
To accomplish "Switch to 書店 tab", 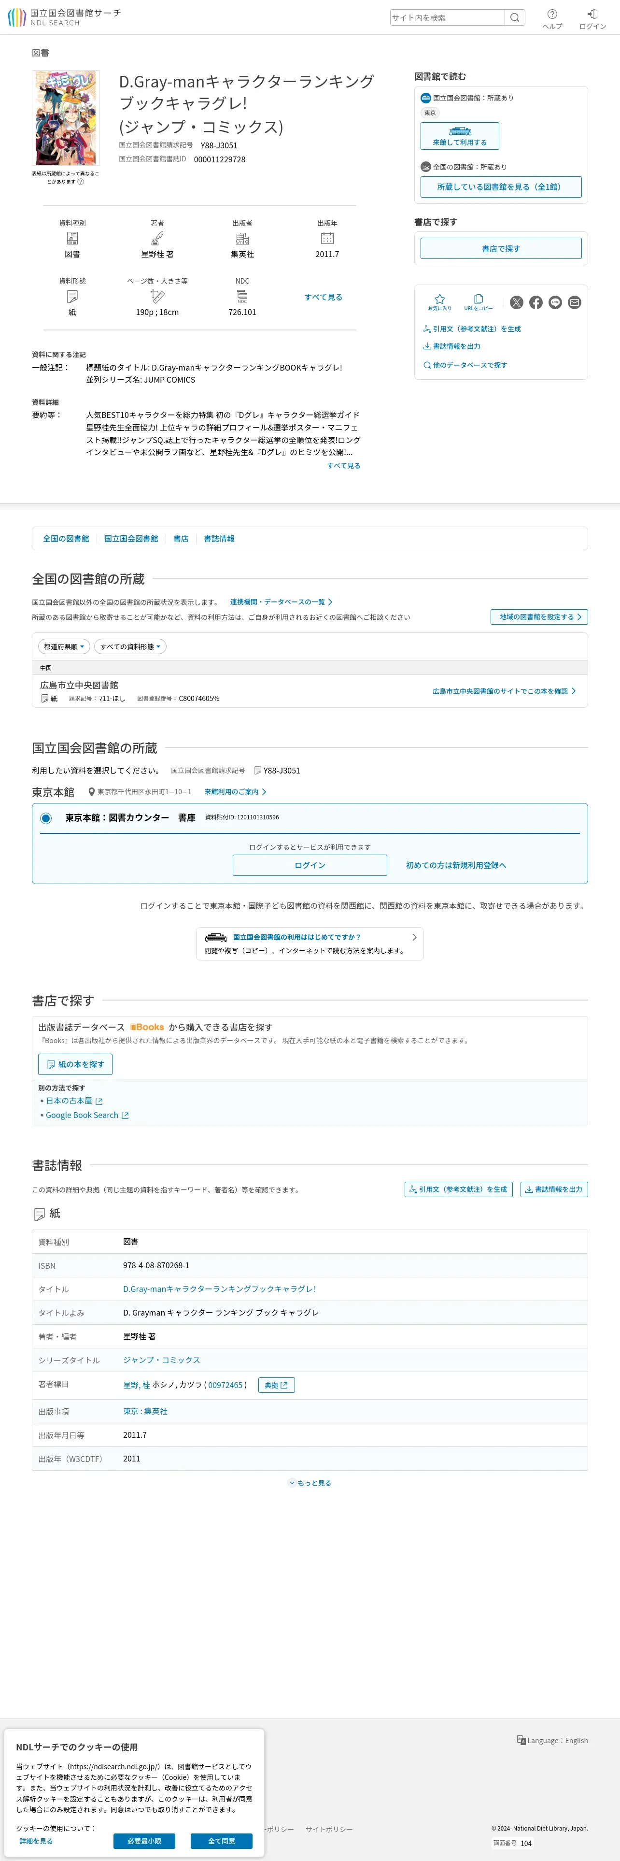I will 181,538.
